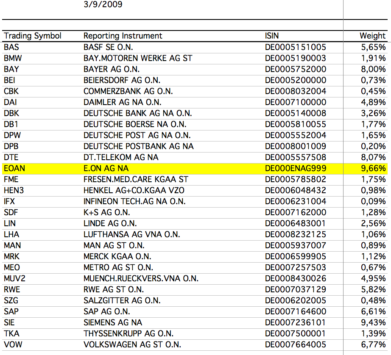Viewport: 391px width, 355px height.
Task: Select highlighted EOAN symbol cell
Action: [14, 169]
